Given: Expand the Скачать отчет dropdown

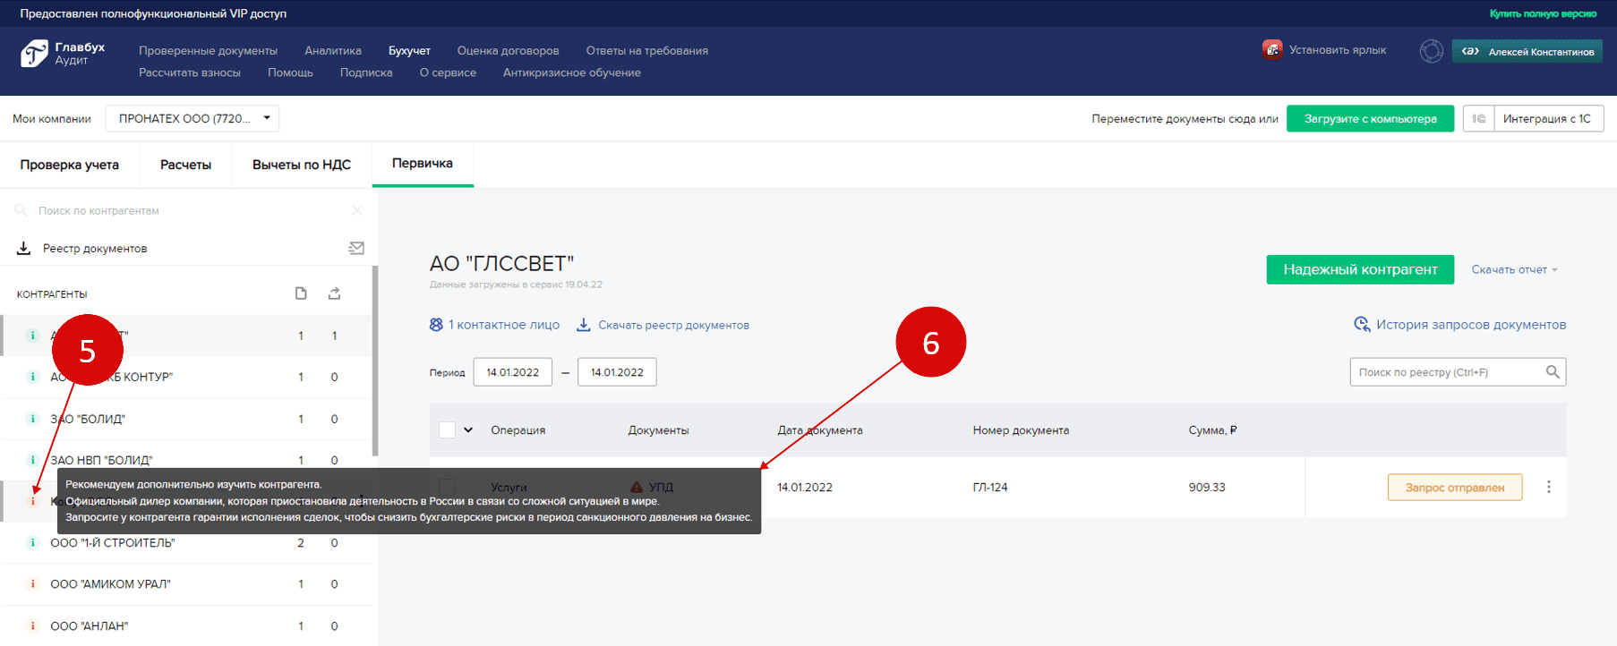Looking at the screenshot, I should (x=1514, y=269).
